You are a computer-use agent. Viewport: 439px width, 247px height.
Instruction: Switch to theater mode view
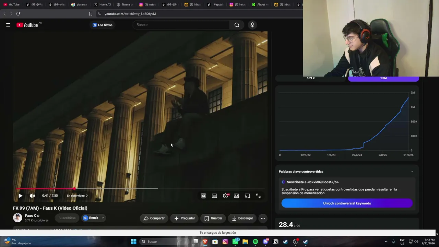click(x=236, y=196)
